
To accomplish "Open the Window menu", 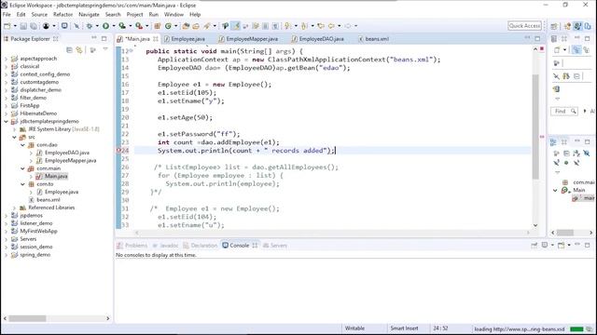I will (x=174, y=15).
